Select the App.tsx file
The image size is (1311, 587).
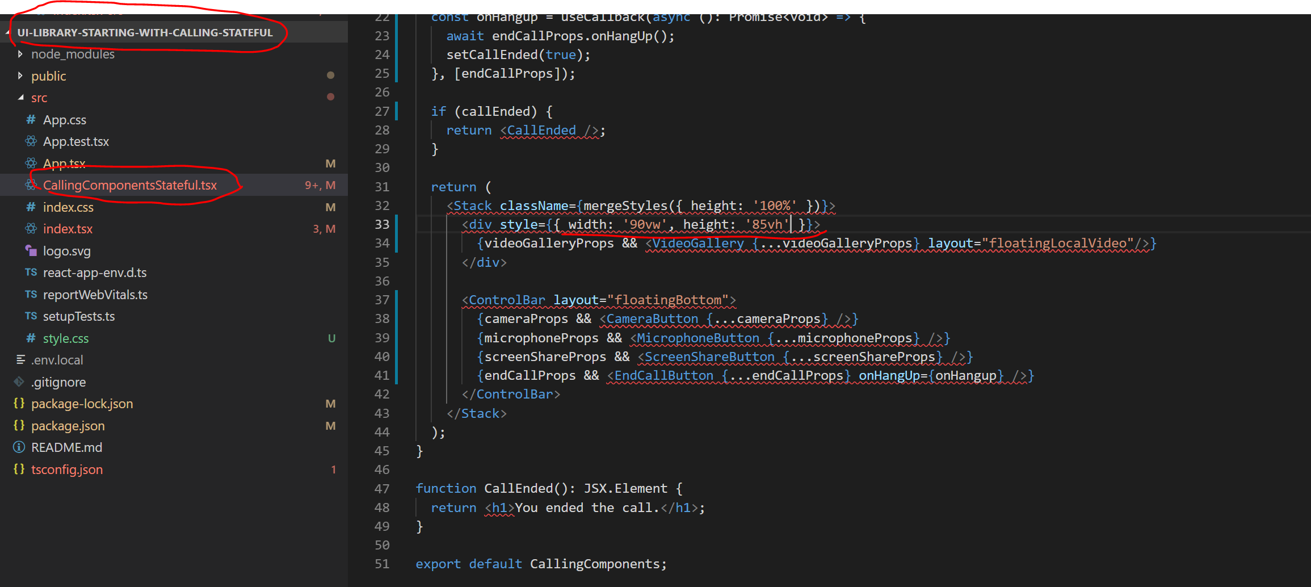(x=64, y=163)
